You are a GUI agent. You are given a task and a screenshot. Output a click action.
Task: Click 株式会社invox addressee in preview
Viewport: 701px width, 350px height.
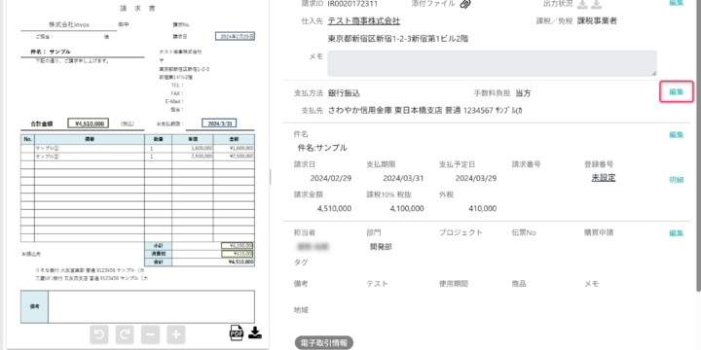[69, 25]
